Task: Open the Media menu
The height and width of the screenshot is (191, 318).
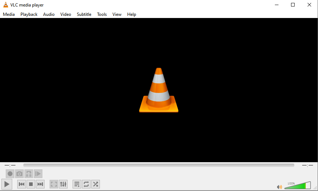Action: (x=9, y=14)
